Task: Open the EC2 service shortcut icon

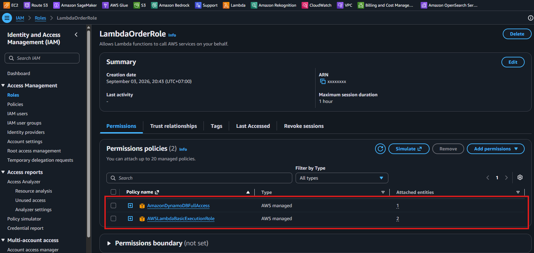Action: pyautogui.click(x=7, y=5)
